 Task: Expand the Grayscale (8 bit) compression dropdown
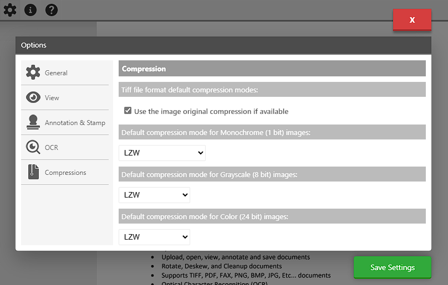(154, 195)
